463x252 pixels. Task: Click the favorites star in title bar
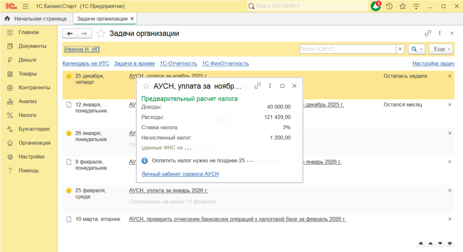(402, 6)
